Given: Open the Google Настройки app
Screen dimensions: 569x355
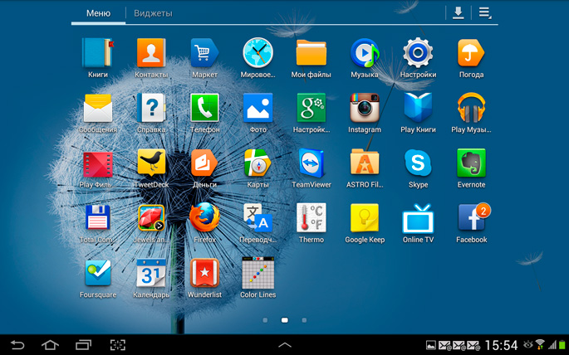Looking at the screenshot, I should pos(311,109).
